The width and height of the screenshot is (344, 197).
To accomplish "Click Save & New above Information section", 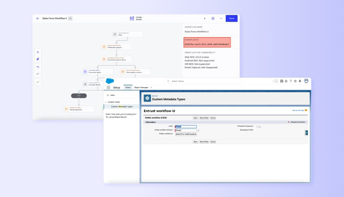I will tap(204, 118).
